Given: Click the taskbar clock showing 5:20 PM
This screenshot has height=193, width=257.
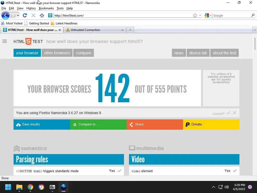Looking at the screenshot, I should (239, 187).
